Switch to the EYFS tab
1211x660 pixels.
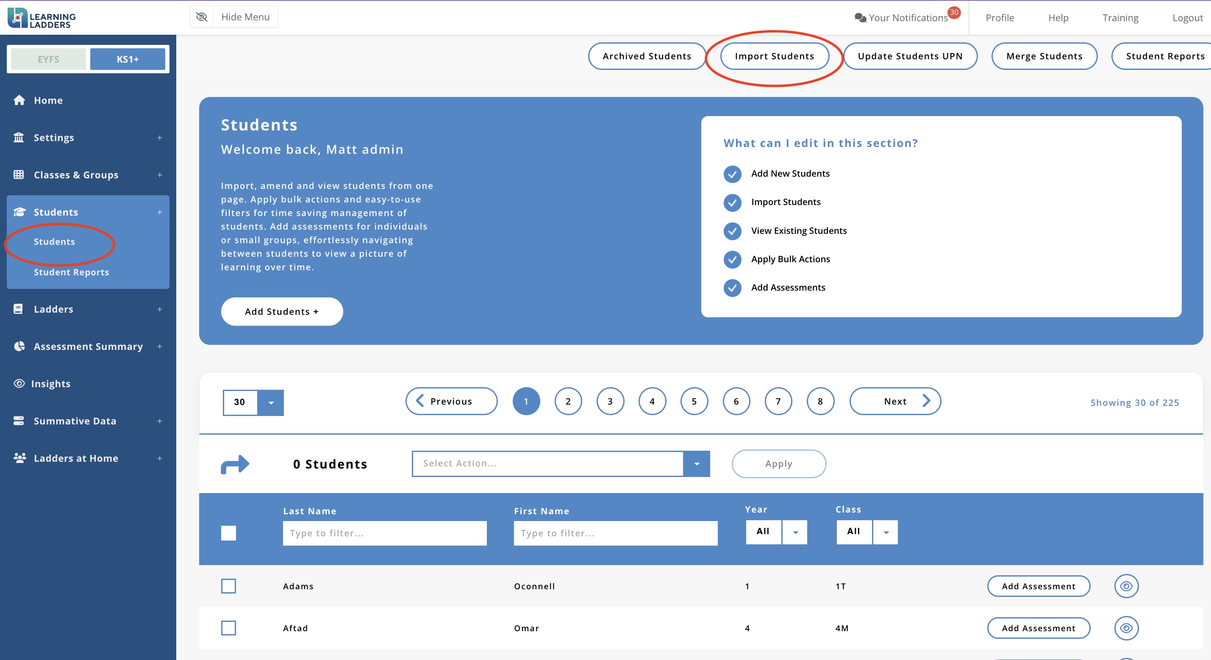tap(48, 59)
